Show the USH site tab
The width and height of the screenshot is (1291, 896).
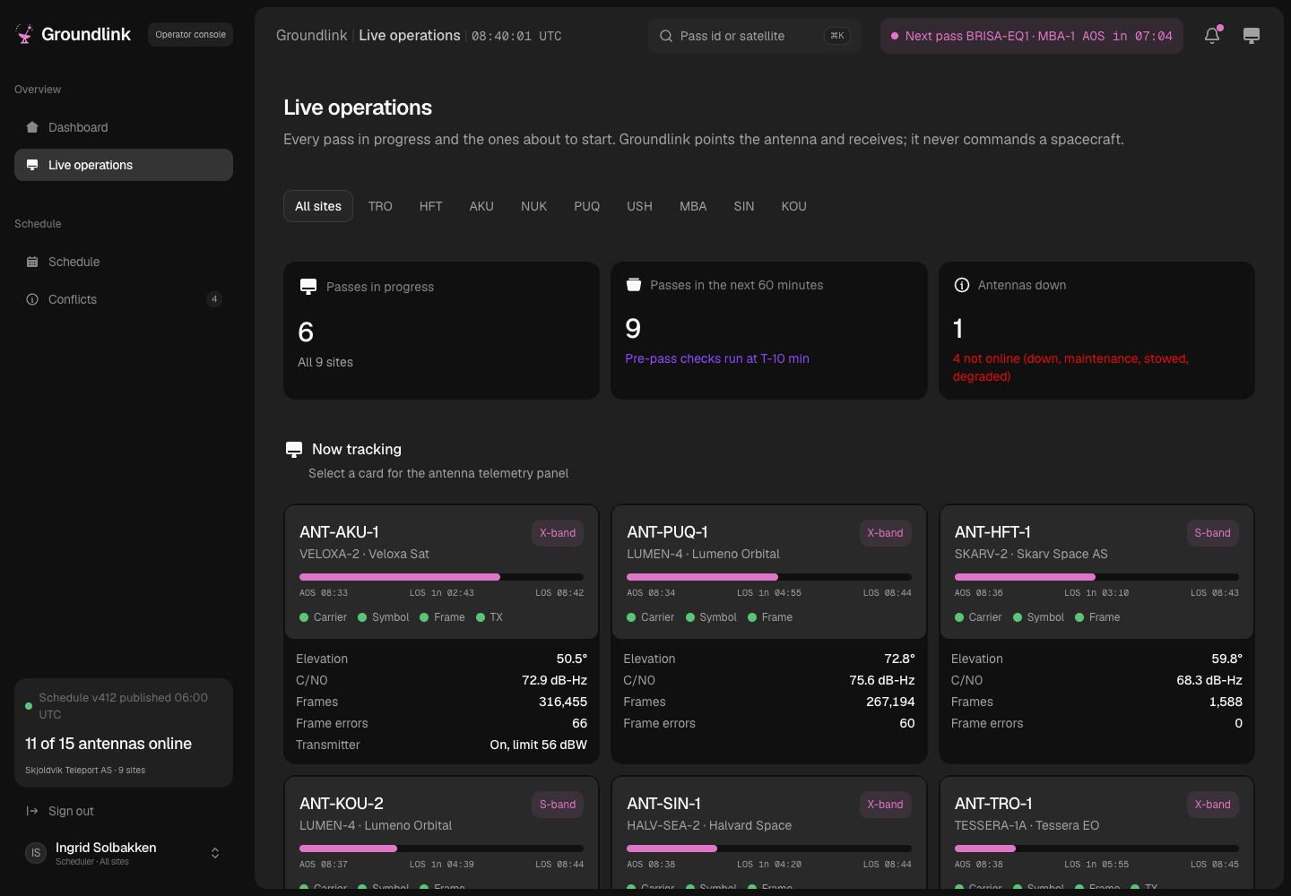pos(639,206)
